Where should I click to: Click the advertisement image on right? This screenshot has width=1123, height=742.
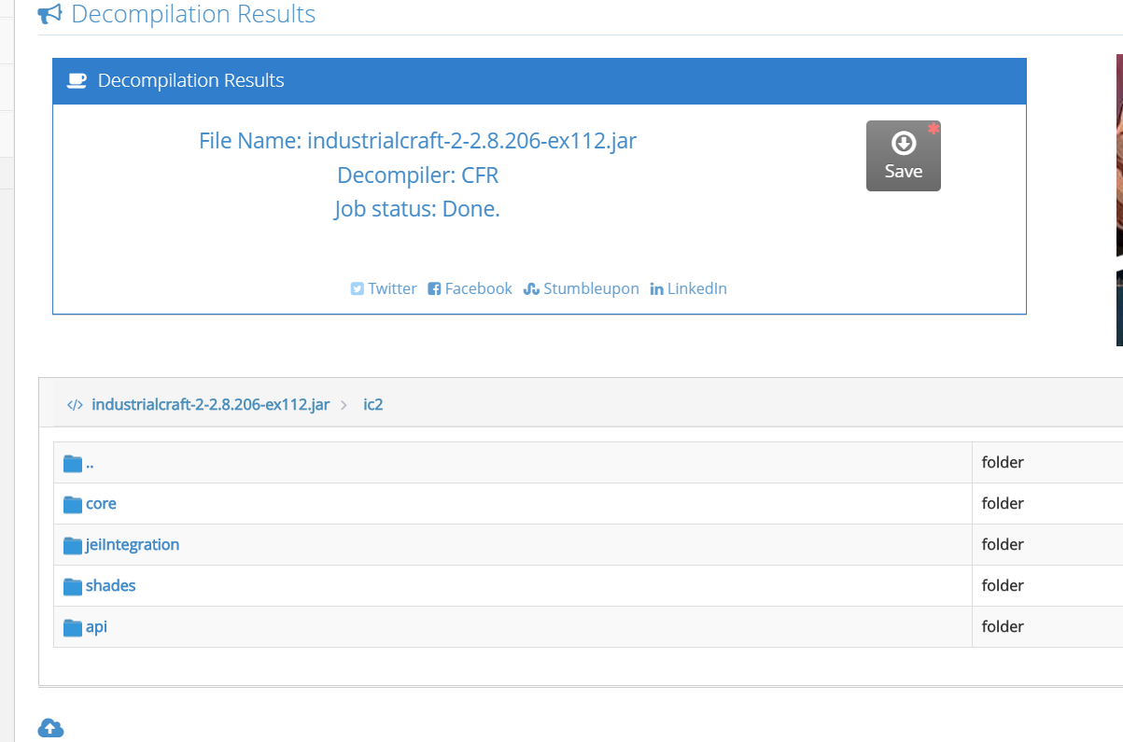1118,201
